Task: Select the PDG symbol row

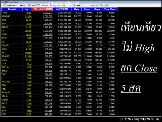Action: tap(59, 85)
